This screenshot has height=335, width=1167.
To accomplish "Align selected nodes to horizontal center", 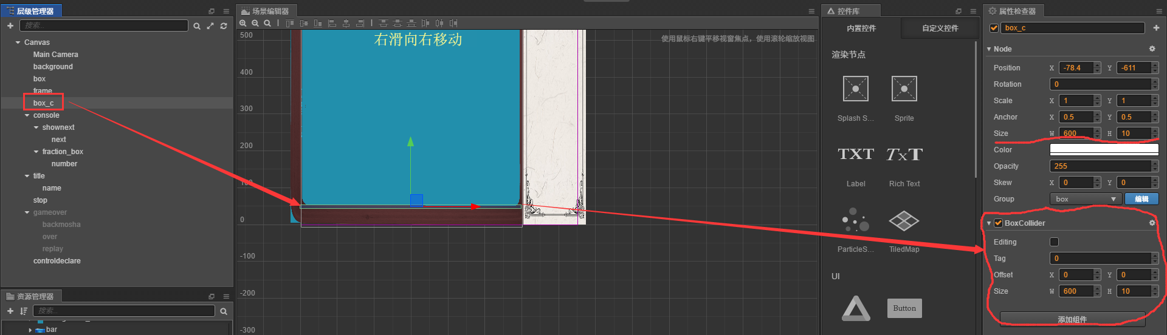I will [x=346, y=23].
